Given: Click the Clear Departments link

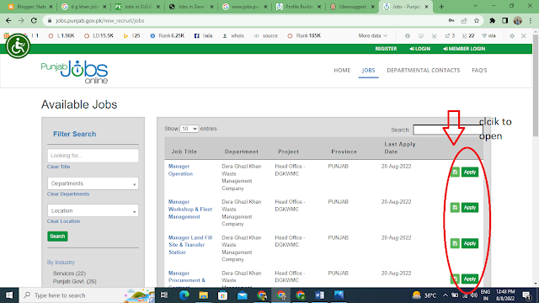Looking at the screenshot, I should (68, 194).
